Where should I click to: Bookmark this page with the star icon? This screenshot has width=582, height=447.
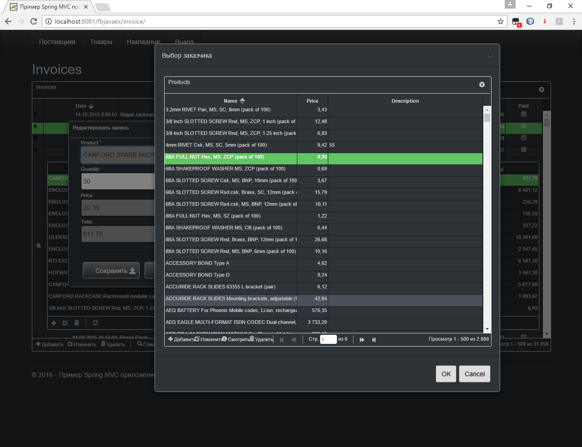(501, 21)
